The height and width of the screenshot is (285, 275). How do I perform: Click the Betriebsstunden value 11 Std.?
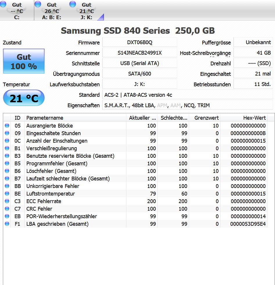pyautogui.click(x=253, y=84)
